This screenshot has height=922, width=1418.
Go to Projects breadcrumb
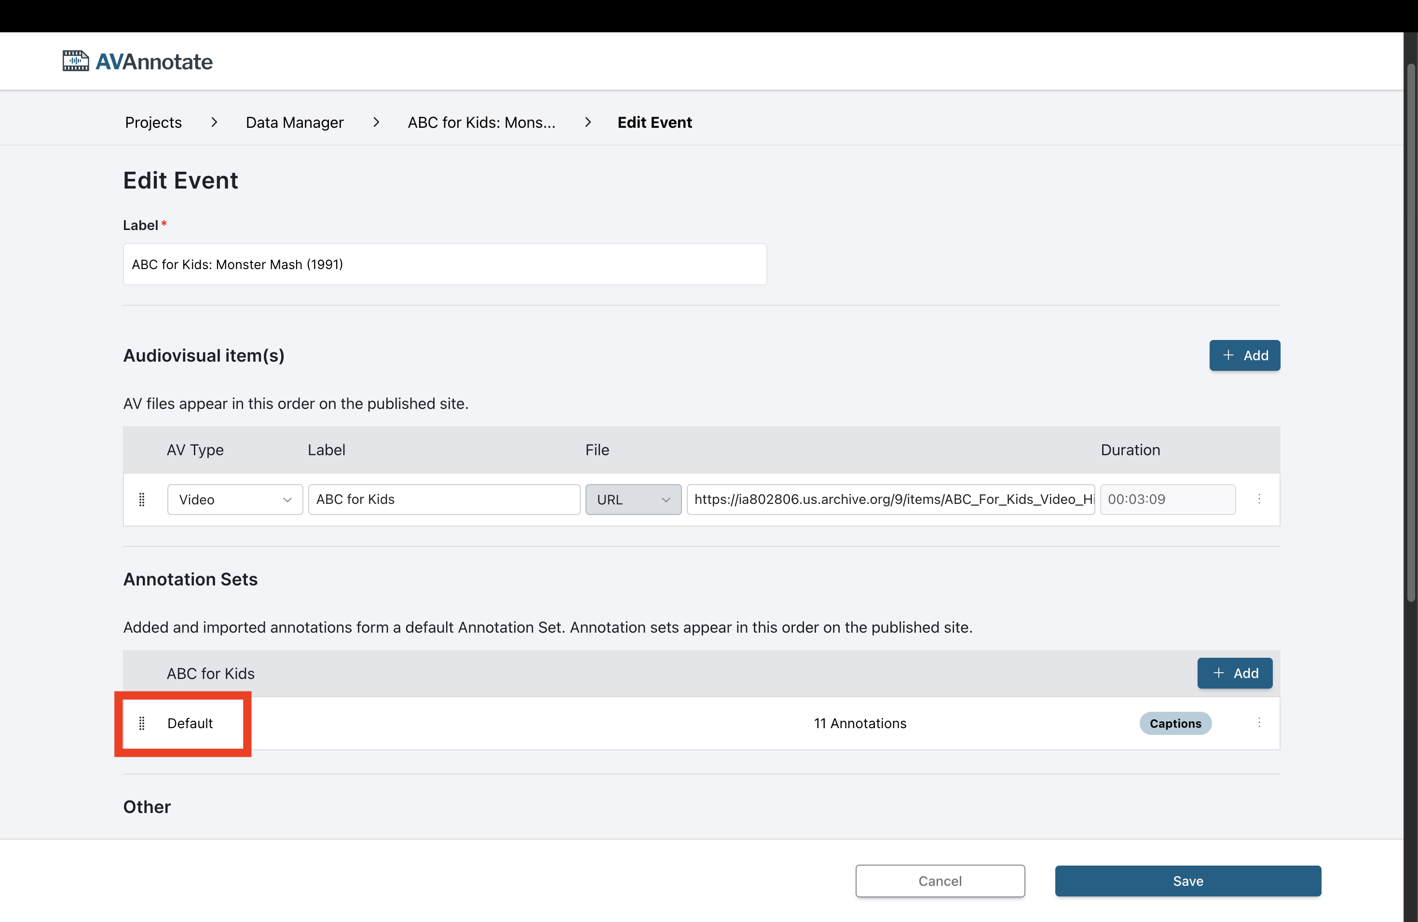tap(153, 122)
